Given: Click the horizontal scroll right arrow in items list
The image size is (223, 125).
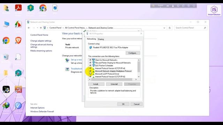Looking at the screenshot, I should tap(136, 80).
